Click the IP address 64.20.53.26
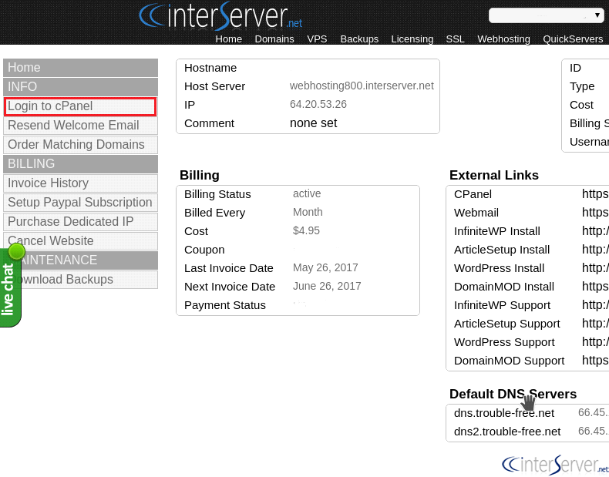Screen dimensions: 609x477 318,104
